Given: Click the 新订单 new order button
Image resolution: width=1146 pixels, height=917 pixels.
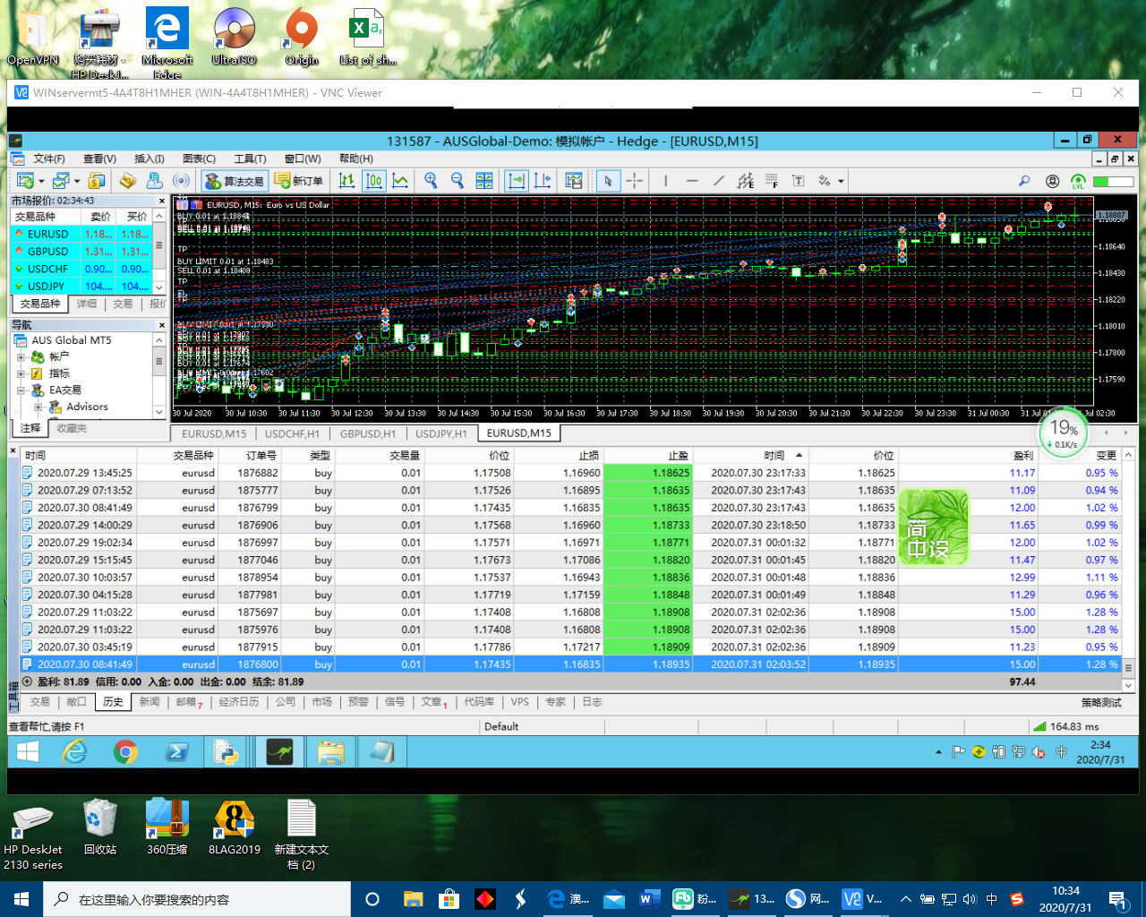Looking at the screenshot, I should coord(298,181).
